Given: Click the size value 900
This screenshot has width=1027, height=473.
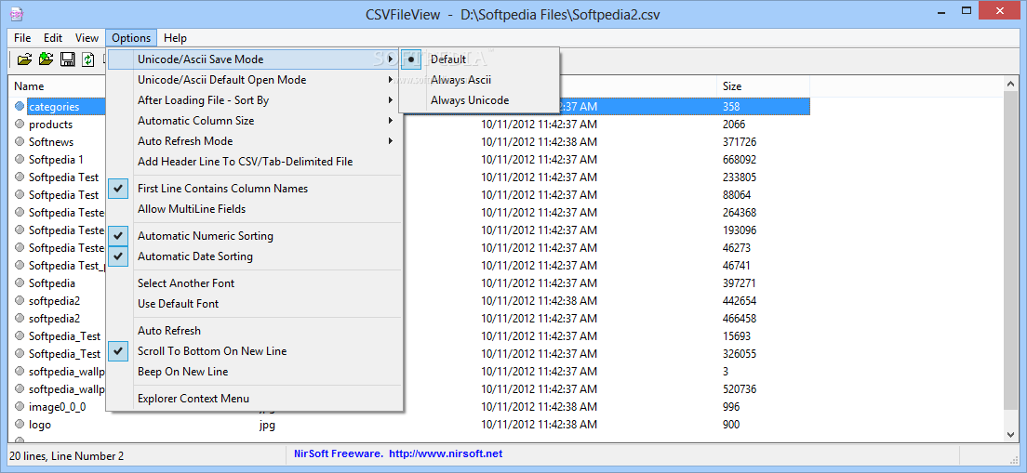Looking at the screenshot, I should (x=731, y=425).
